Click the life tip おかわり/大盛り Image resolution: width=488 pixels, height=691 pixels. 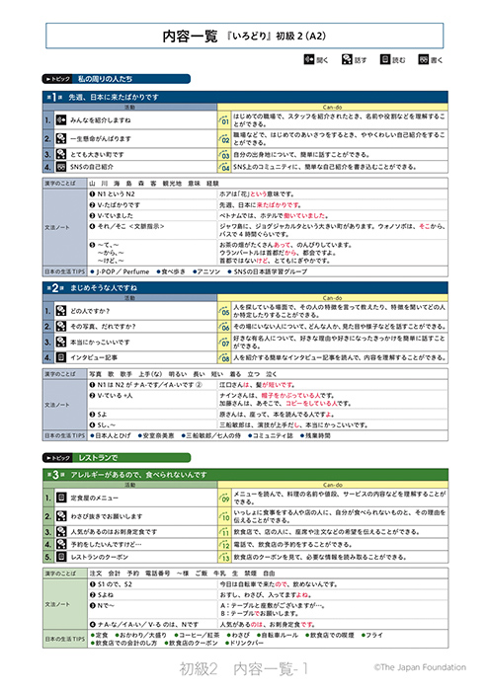pyautogui.click(x=140, y=635)
